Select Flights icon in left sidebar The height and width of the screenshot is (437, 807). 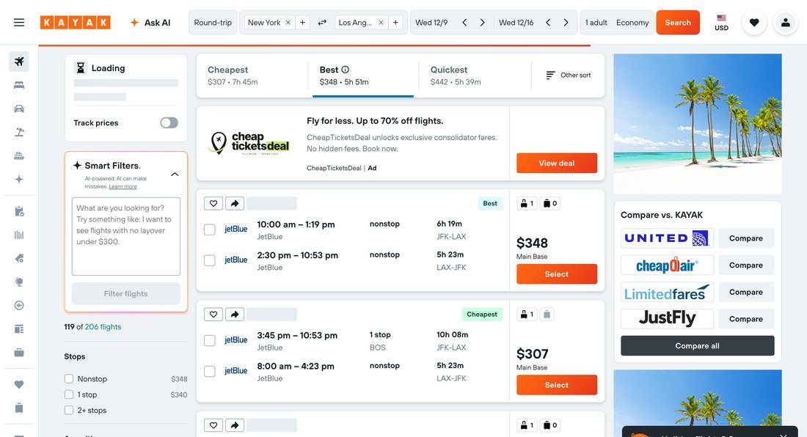pos(19,62)
